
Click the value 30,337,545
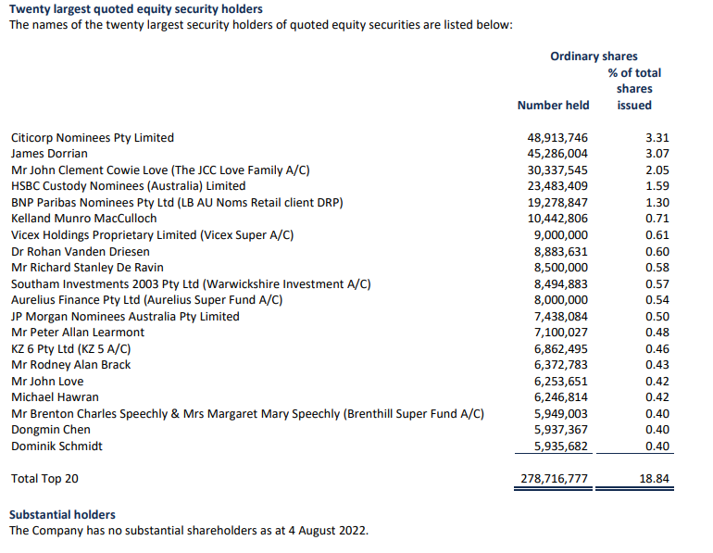557,170
